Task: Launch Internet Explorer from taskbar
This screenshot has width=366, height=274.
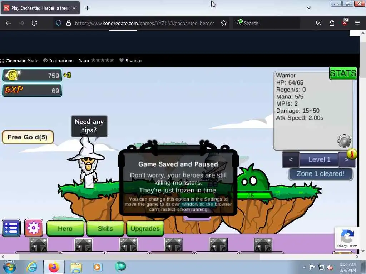Action: (x=32, y=267)
